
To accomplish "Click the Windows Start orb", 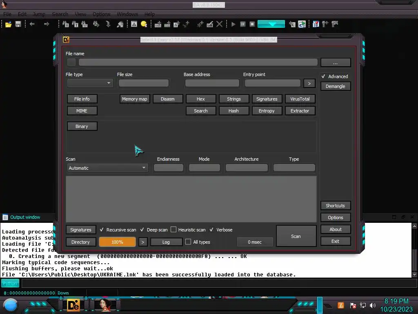I will (x=10, y=306).
